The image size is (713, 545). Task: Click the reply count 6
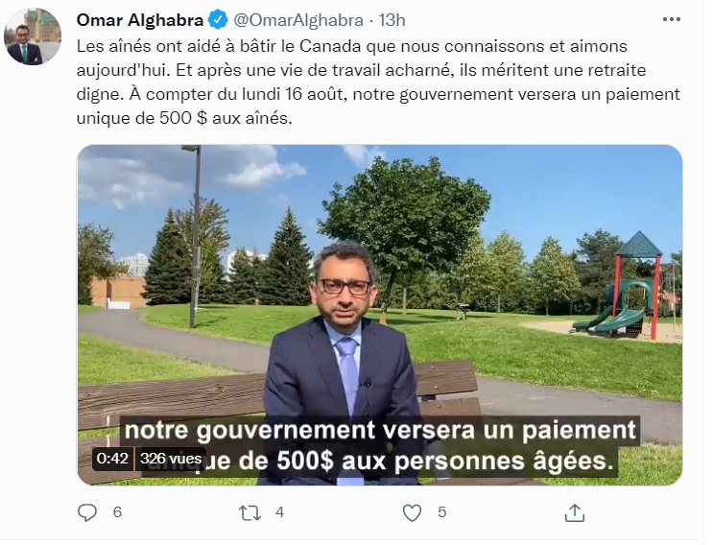coord(117,512)
